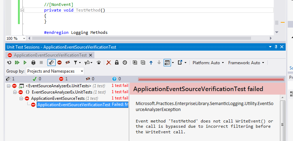Switch to ApplicationEventSourceVerificationTest session tab

click(x=50, y=55)
